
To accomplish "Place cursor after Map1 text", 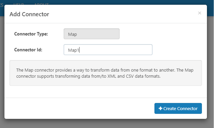I will click(79, 50).
